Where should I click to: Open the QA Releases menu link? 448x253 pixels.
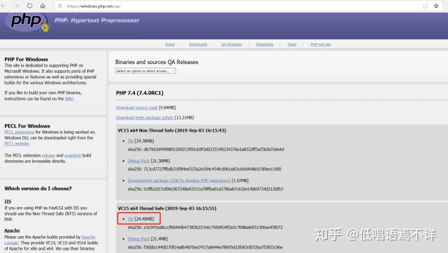coord(231,45)
